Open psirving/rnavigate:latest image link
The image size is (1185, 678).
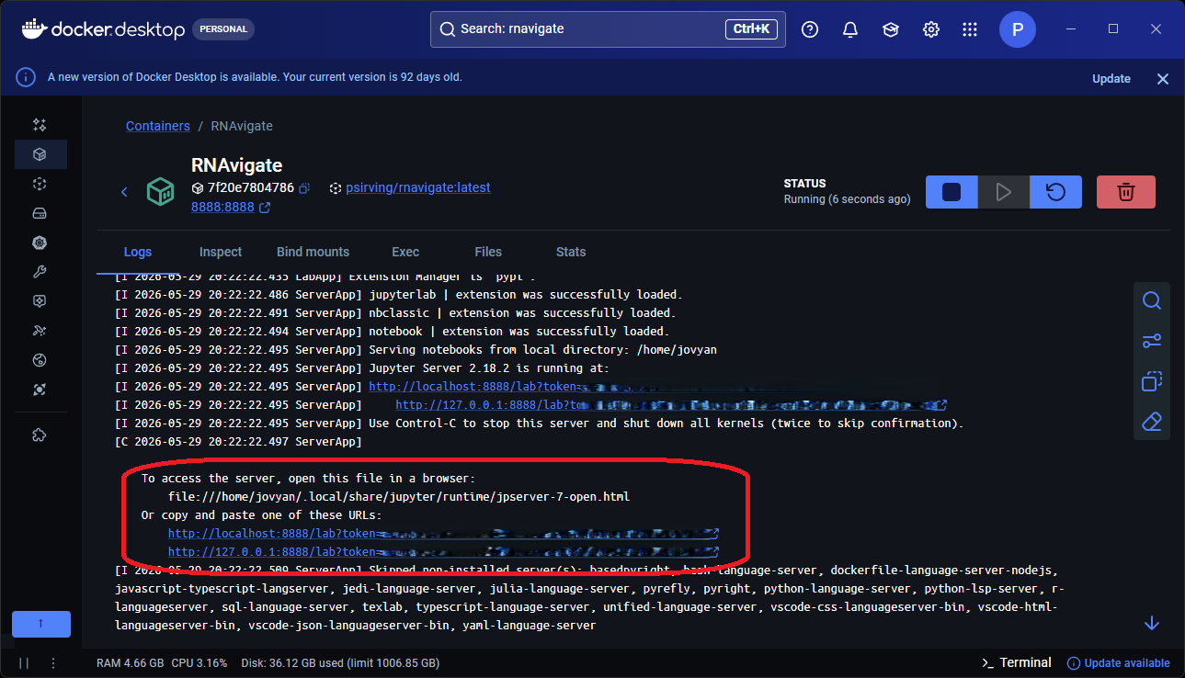click(x=418, y=187)
